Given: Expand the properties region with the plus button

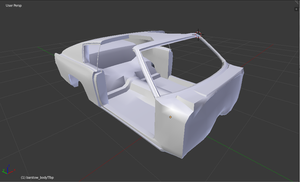Looking at the screenshot, I should coord(296,9).
